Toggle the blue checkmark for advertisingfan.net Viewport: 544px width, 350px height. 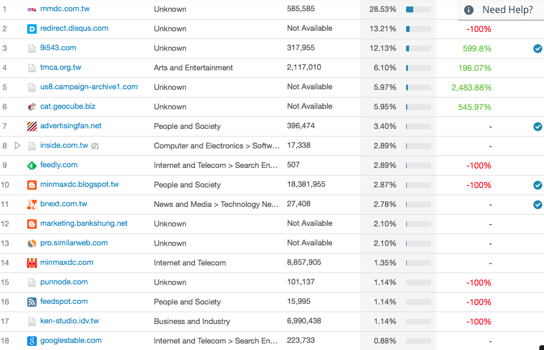537,126
